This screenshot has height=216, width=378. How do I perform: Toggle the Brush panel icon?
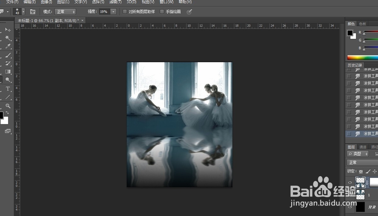click(33, 12)
